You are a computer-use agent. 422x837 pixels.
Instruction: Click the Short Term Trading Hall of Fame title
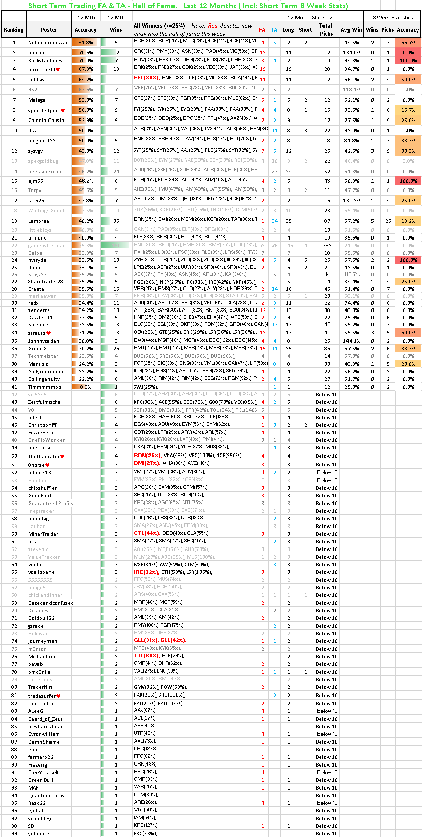(x=188, y=6)
